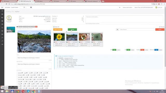Remove the 'garden' keyword tag
166x93 pixels.
32,82
